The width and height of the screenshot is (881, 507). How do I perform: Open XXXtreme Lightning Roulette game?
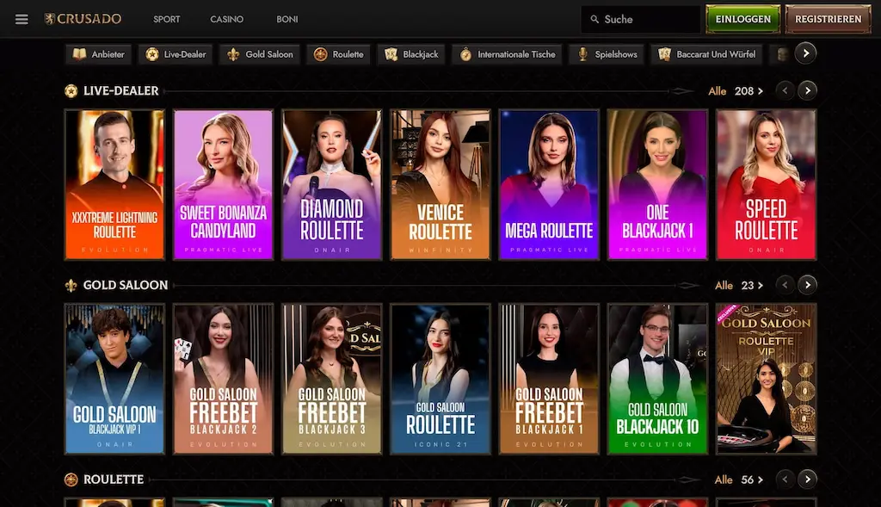pyautogui.click(x=114, y=184)
